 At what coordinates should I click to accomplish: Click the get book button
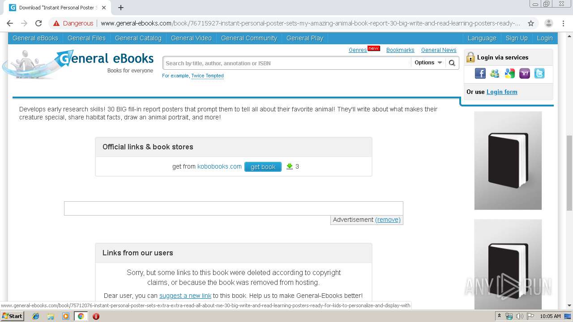[x=263, y=167]
